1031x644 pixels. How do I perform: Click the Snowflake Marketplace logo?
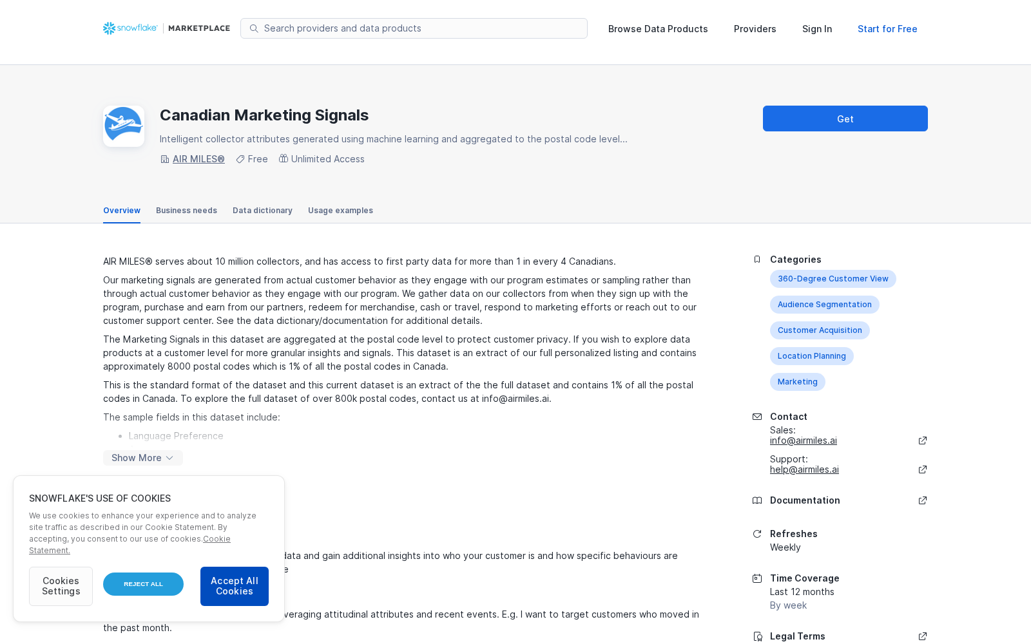[166, 28]
